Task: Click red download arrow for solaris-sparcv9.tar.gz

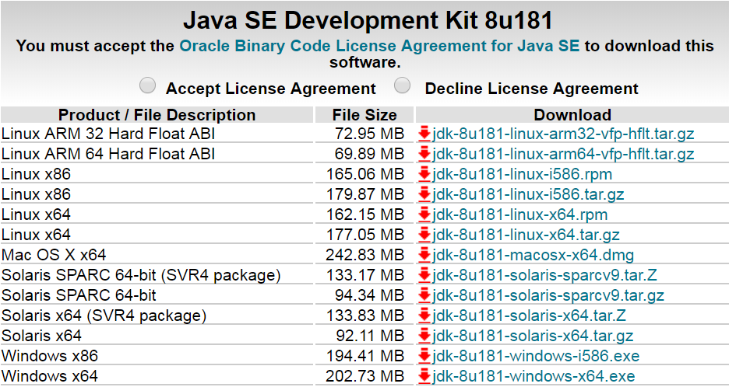Action: pyautogui.click(x=424, y=295)
